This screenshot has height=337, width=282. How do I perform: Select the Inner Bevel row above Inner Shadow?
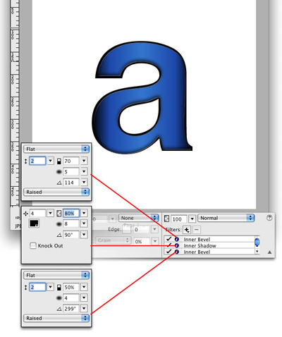click(x=209, y=239)
